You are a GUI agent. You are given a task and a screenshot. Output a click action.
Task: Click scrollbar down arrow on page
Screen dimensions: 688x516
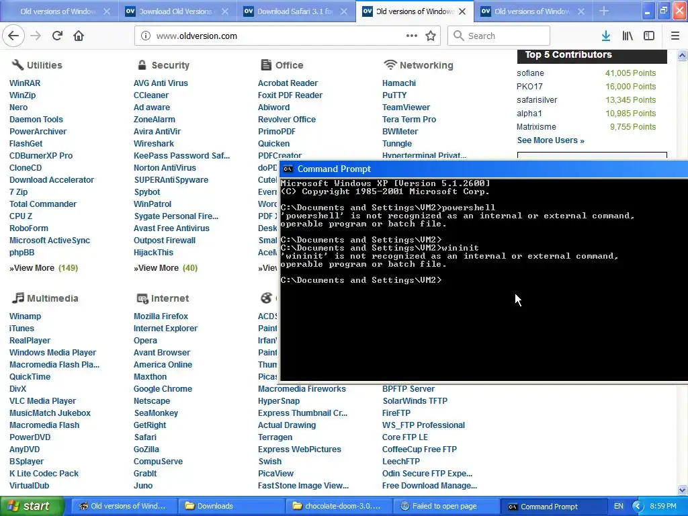tap(682, 490)
